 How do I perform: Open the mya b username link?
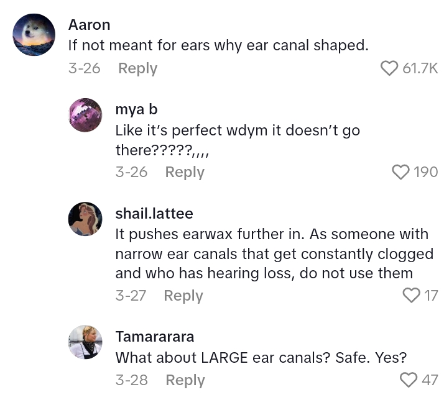(x=136, y=109)
